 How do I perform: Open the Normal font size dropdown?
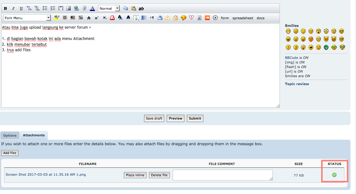click(109, 9)
